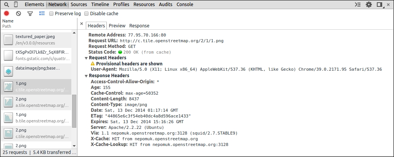Screen dimensions: 394x157
Task: Collapse the Response Headers section
Action: pos(86,76)
